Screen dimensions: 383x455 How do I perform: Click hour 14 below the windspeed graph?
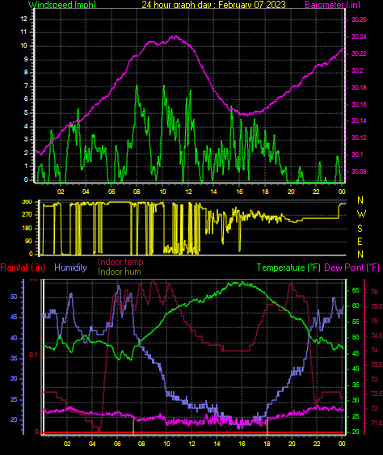pyautogui.click(x=213, y=192)
